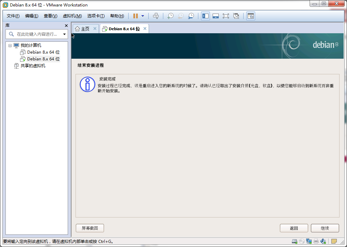This screenshot has width=347, height=247.
Task: Select the first Debian 8.x 64 位 VM entry
Action: (44, 52)
